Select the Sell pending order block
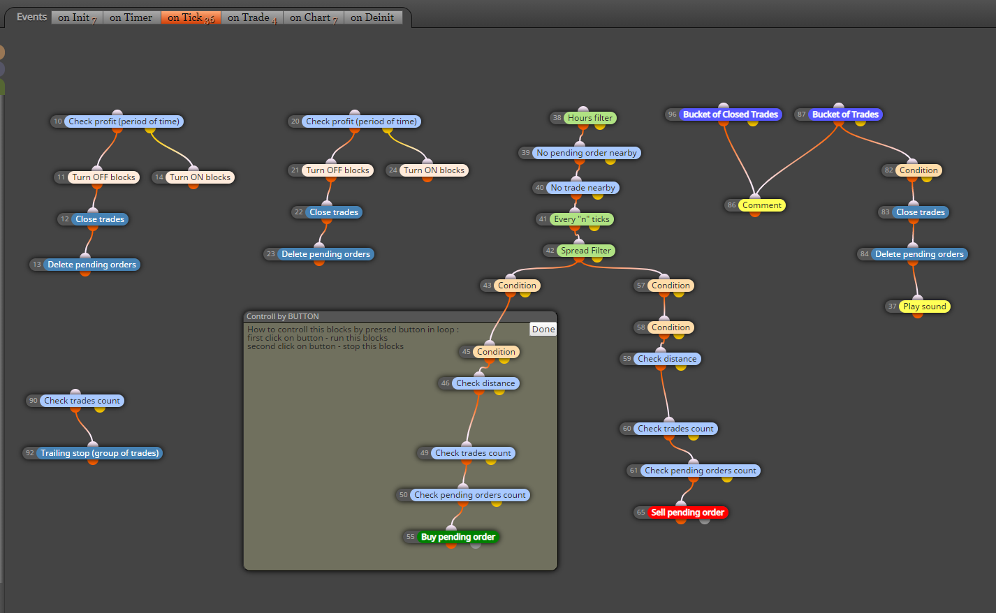The width and height of the screenshot is (996, 613). pyautogui.click(x=687, y=512)
